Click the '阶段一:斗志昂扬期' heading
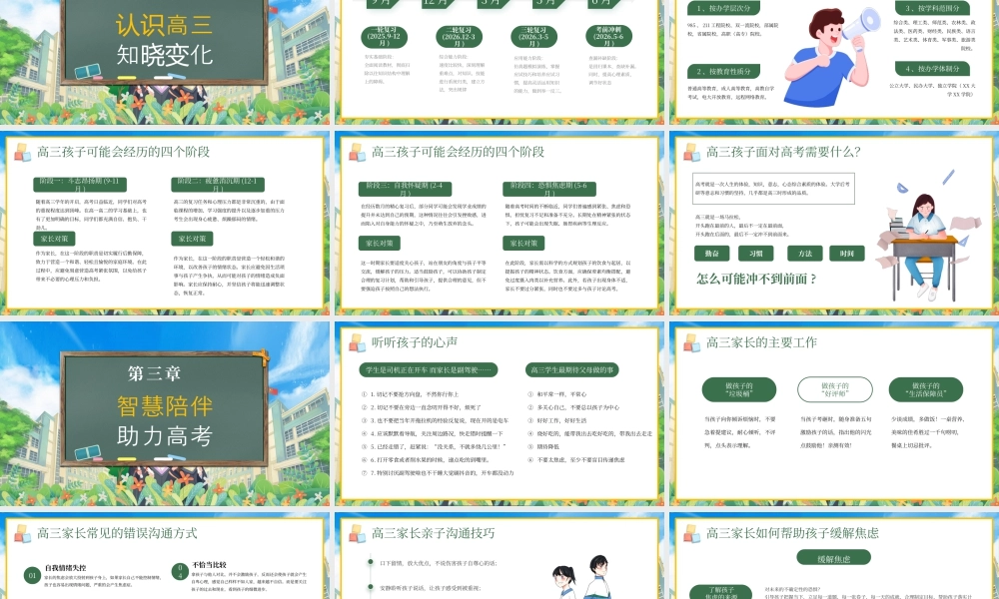This screenshot has height=599, width=999. tap(80, 185)
